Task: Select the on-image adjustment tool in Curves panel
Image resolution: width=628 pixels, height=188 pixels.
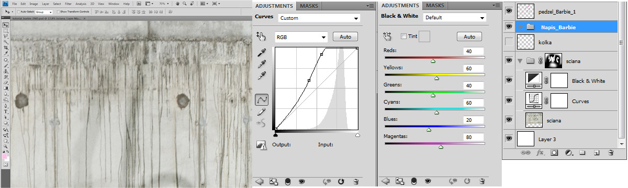Action: click(x=261, y=36)
